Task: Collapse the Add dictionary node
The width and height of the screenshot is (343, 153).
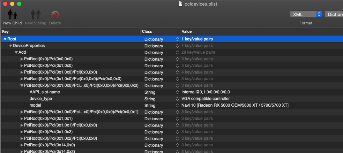Action: point(16,53)
